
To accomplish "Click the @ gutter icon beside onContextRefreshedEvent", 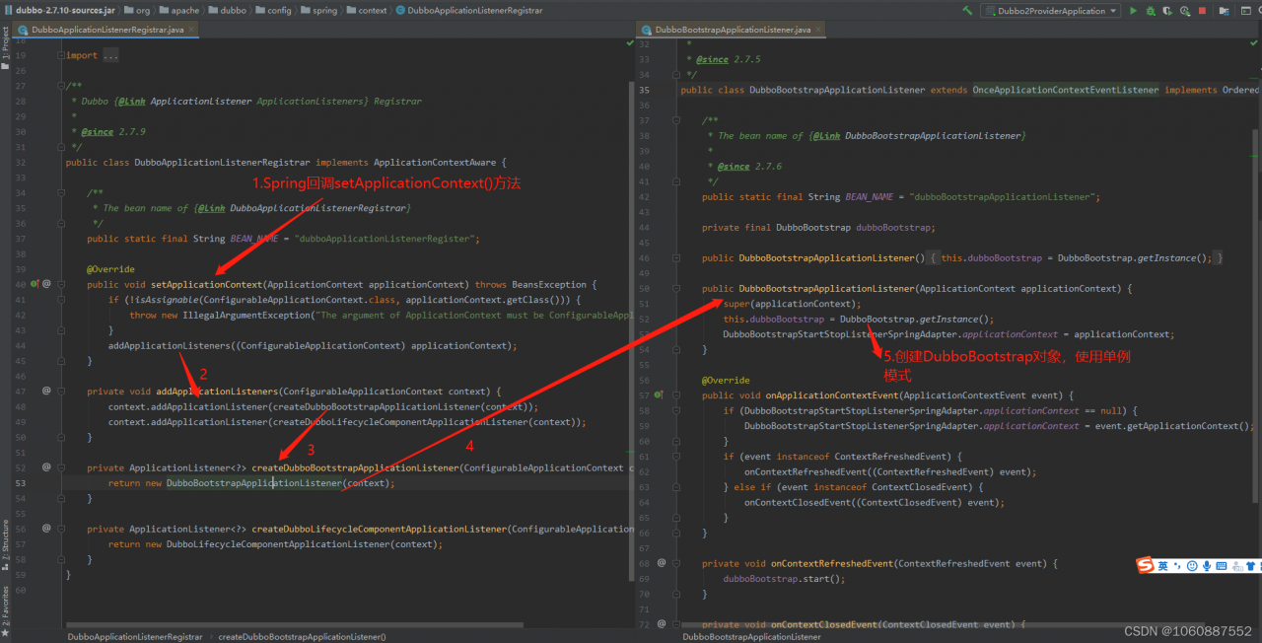I will (x=662, y=563).
